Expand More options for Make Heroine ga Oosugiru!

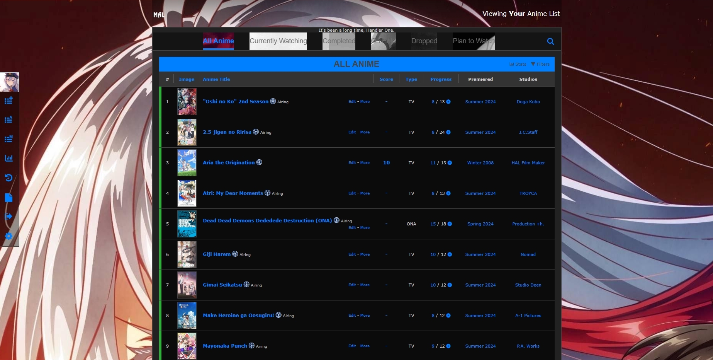(365, 316)
